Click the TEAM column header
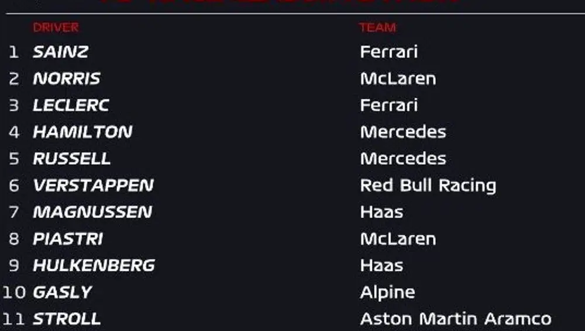Screen dimensions: 585x331 [x=377, y=27]
